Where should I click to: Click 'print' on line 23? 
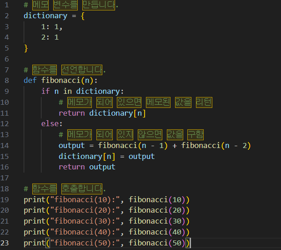[x=35, y=243]
